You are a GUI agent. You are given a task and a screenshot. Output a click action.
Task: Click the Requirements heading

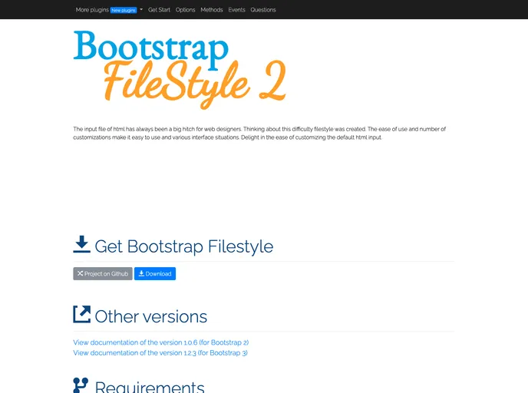150,387
